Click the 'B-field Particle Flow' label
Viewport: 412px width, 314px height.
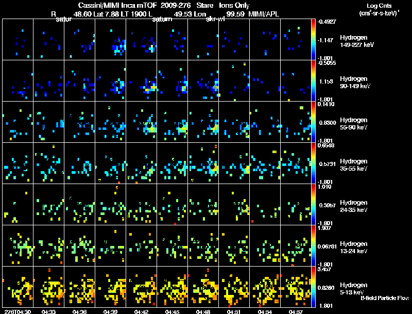[385, 298]
